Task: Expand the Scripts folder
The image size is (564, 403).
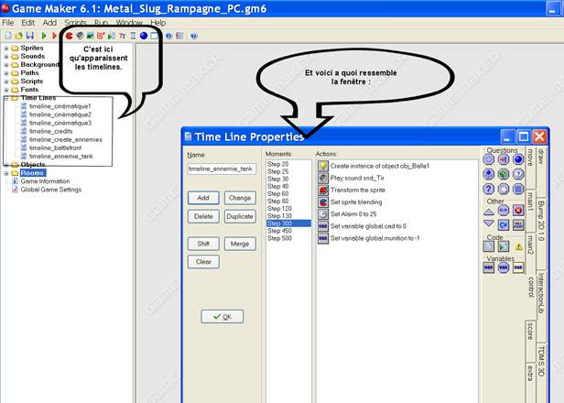Action: pyautogui.click(x=6, y=82)
